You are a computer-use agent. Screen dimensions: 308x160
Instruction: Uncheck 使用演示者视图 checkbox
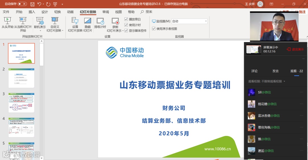(154, 29)
